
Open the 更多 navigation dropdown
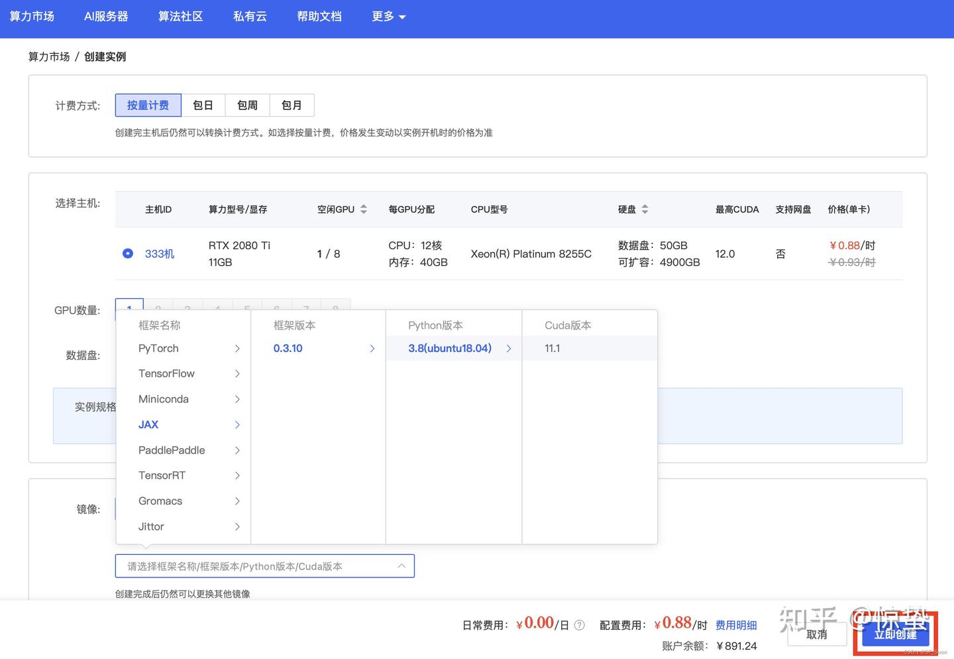(389, 17)
